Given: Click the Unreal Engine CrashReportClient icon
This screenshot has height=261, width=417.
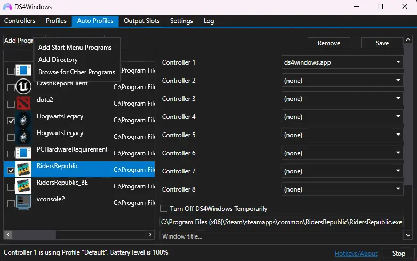Looking at the screenshot, I should 23,86.
